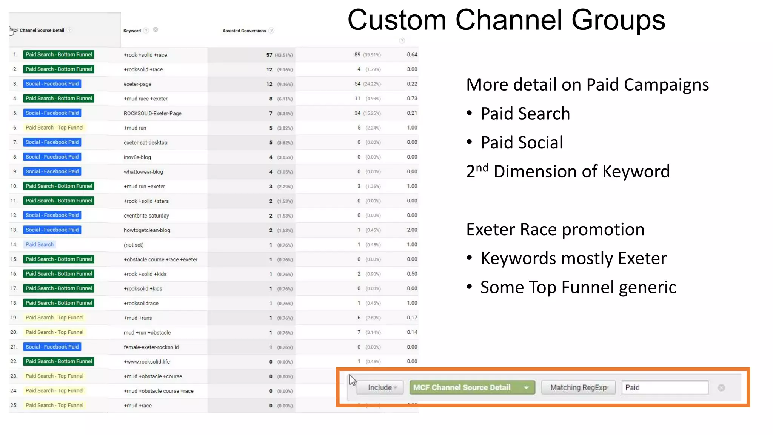This screenshot has height=435, width=773.
Task: Click Social - Facebook Paid label in row 7
Action: click(x=52, y=142)
